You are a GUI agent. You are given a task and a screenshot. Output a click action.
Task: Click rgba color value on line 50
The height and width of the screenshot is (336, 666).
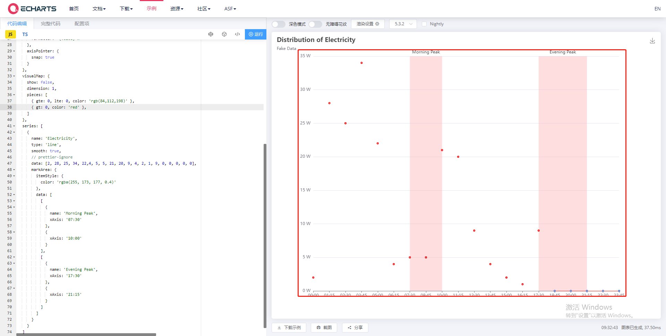click(x=86, y=182)
